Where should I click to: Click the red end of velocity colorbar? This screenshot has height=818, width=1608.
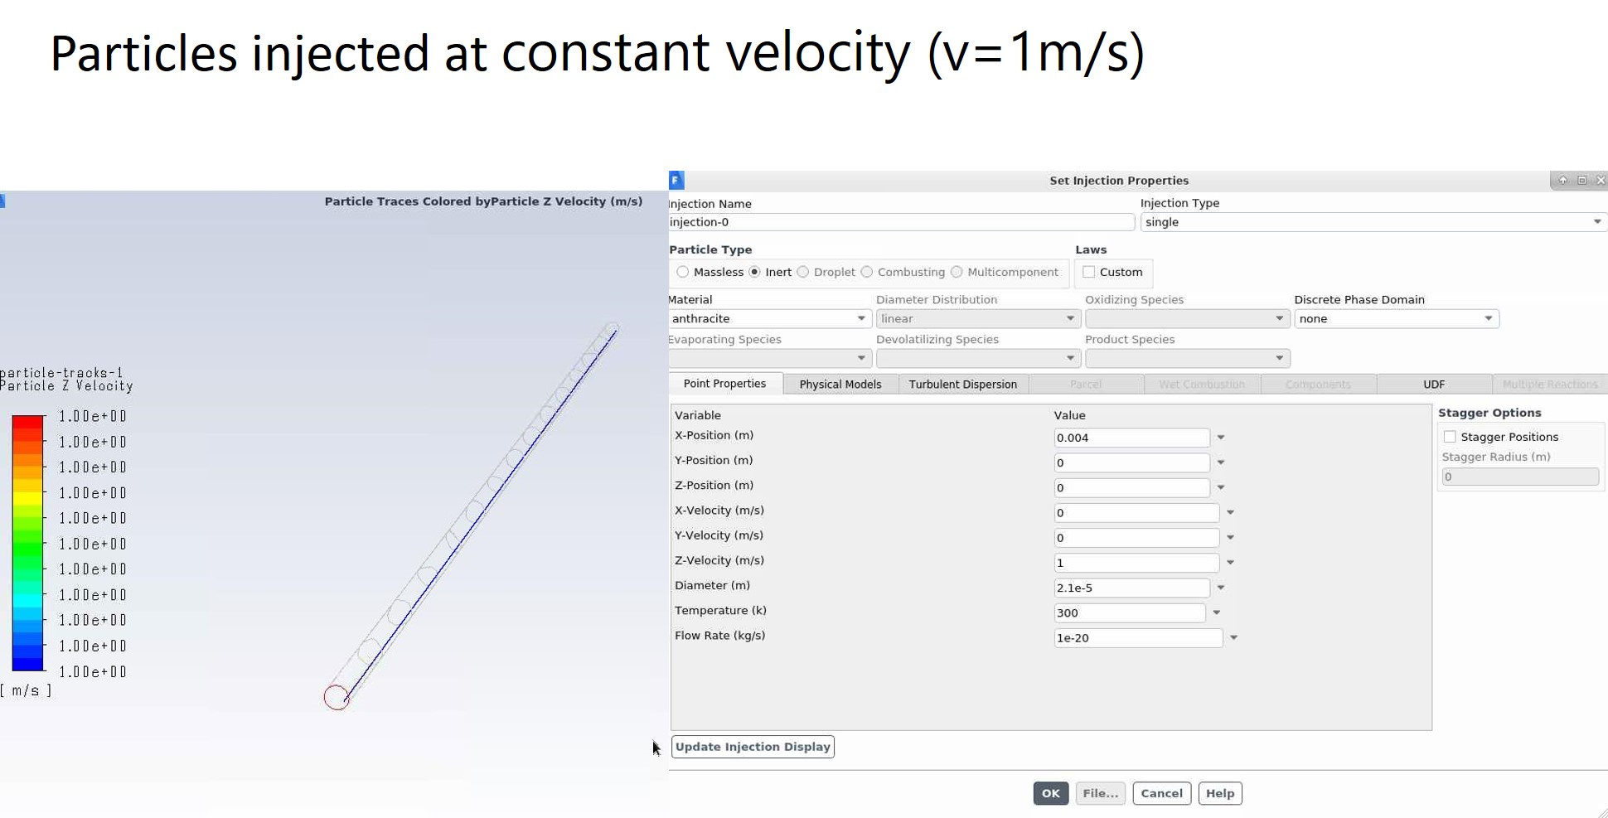point(27,423)
